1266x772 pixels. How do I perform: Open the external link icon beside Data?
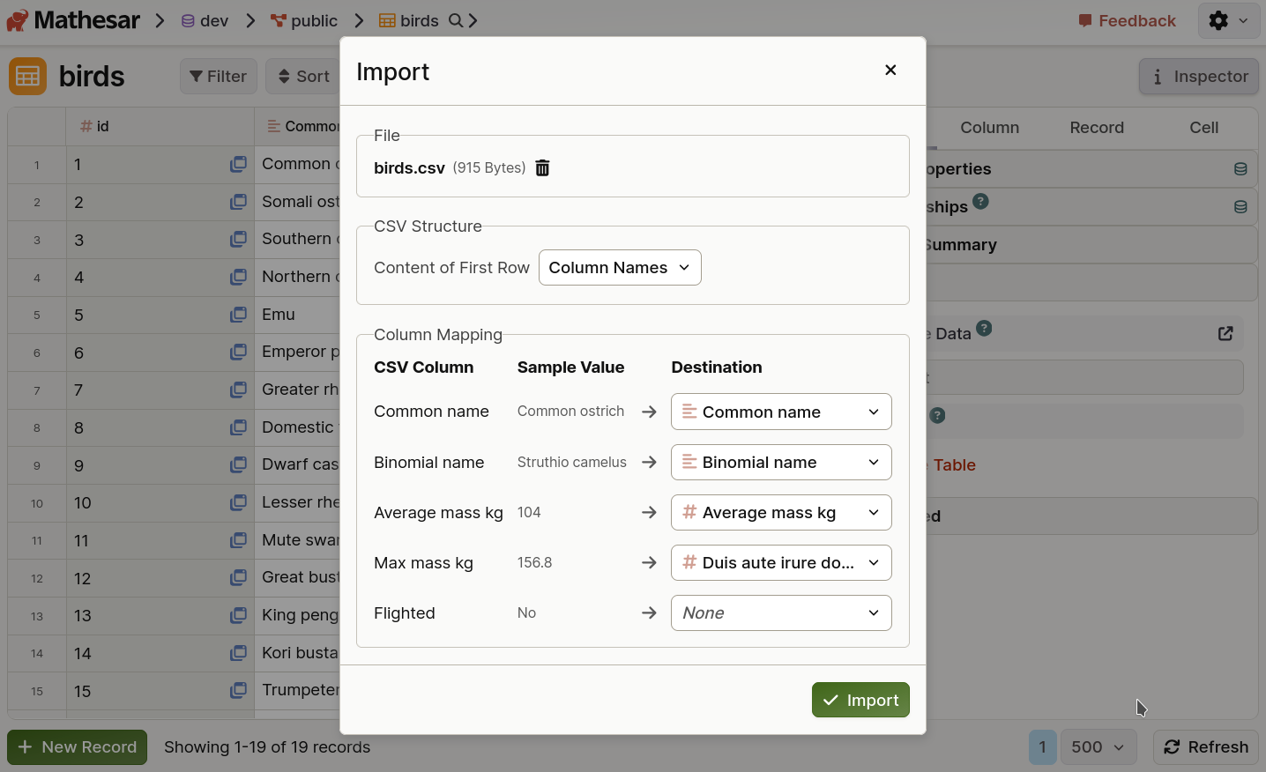point(1225,333)
